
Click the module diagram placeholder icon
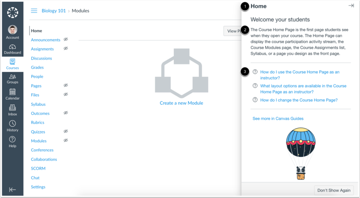click(x=181, y=73)
